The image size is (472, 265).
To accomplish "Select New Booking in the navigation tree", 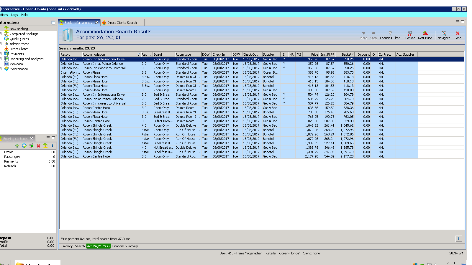I will 19,29.
